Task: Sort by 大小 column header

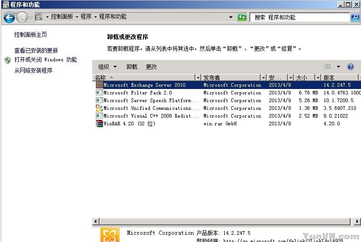Action: pyautogui.click(x=305, y=78)
